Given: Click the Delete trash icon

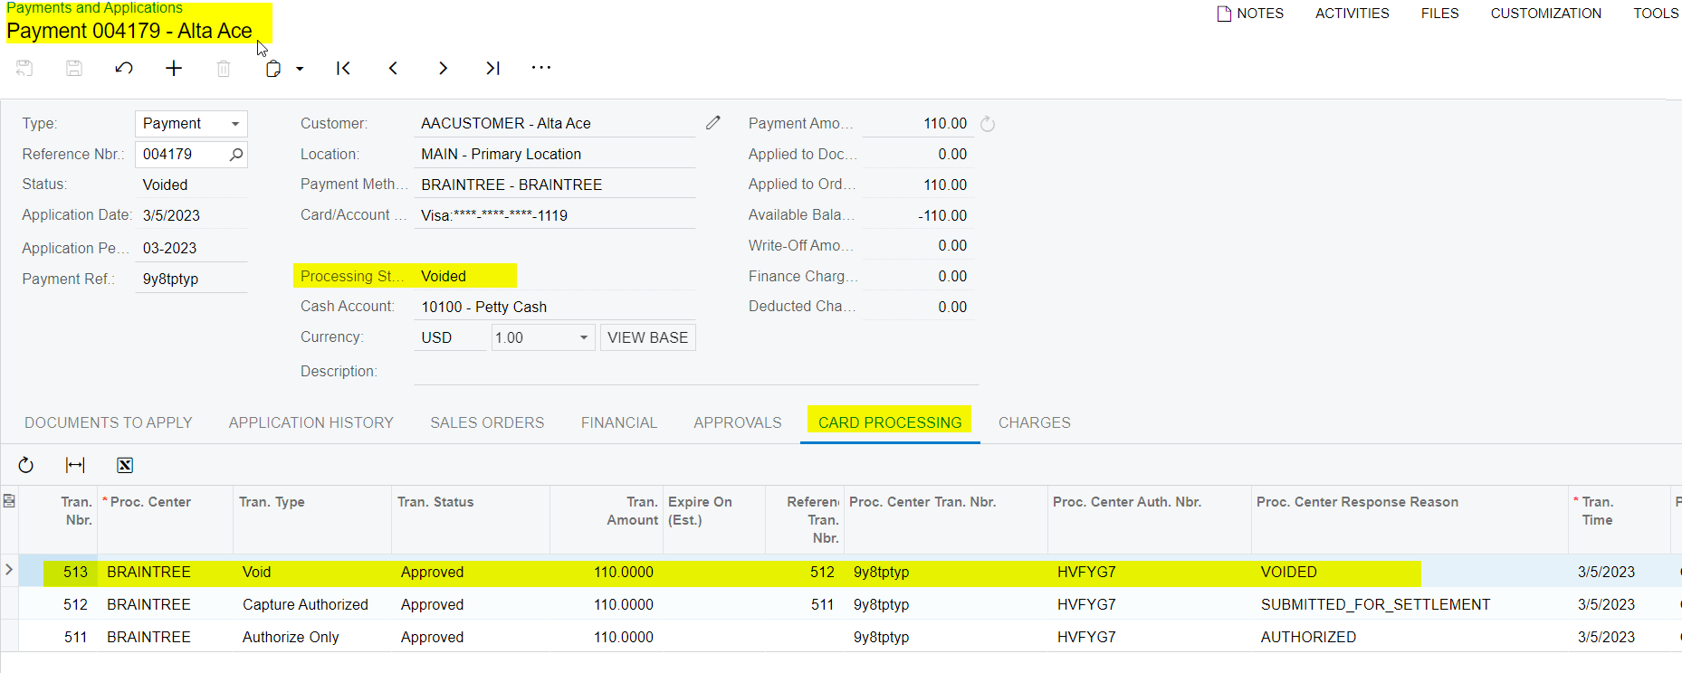Looking at the screenshot, I should point(224,68).
